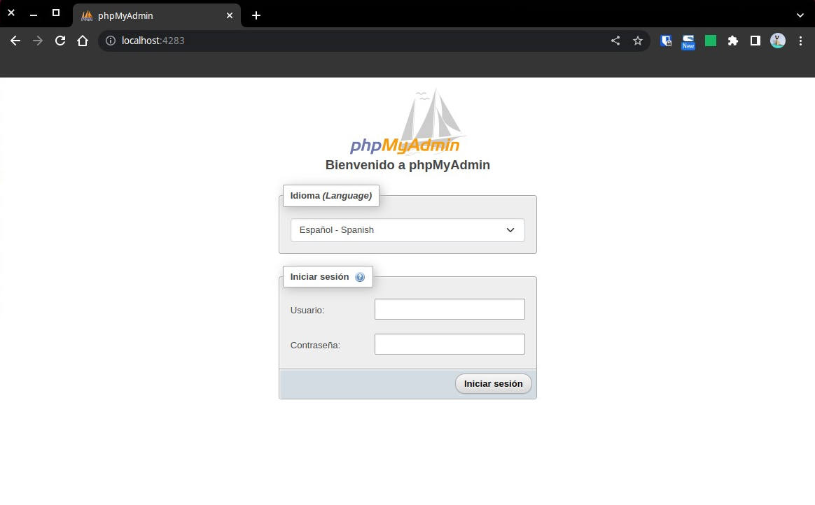Open the Extensions puzzle piece icon
The width and height of the screenshot is (815, 505).
click(x=733, y=41)
